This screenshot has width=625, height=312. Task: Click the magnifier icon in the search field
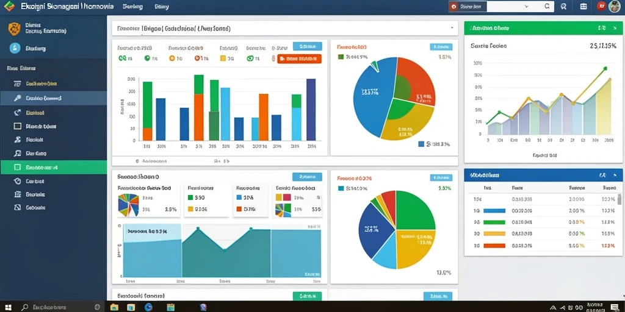pos(547,6)
